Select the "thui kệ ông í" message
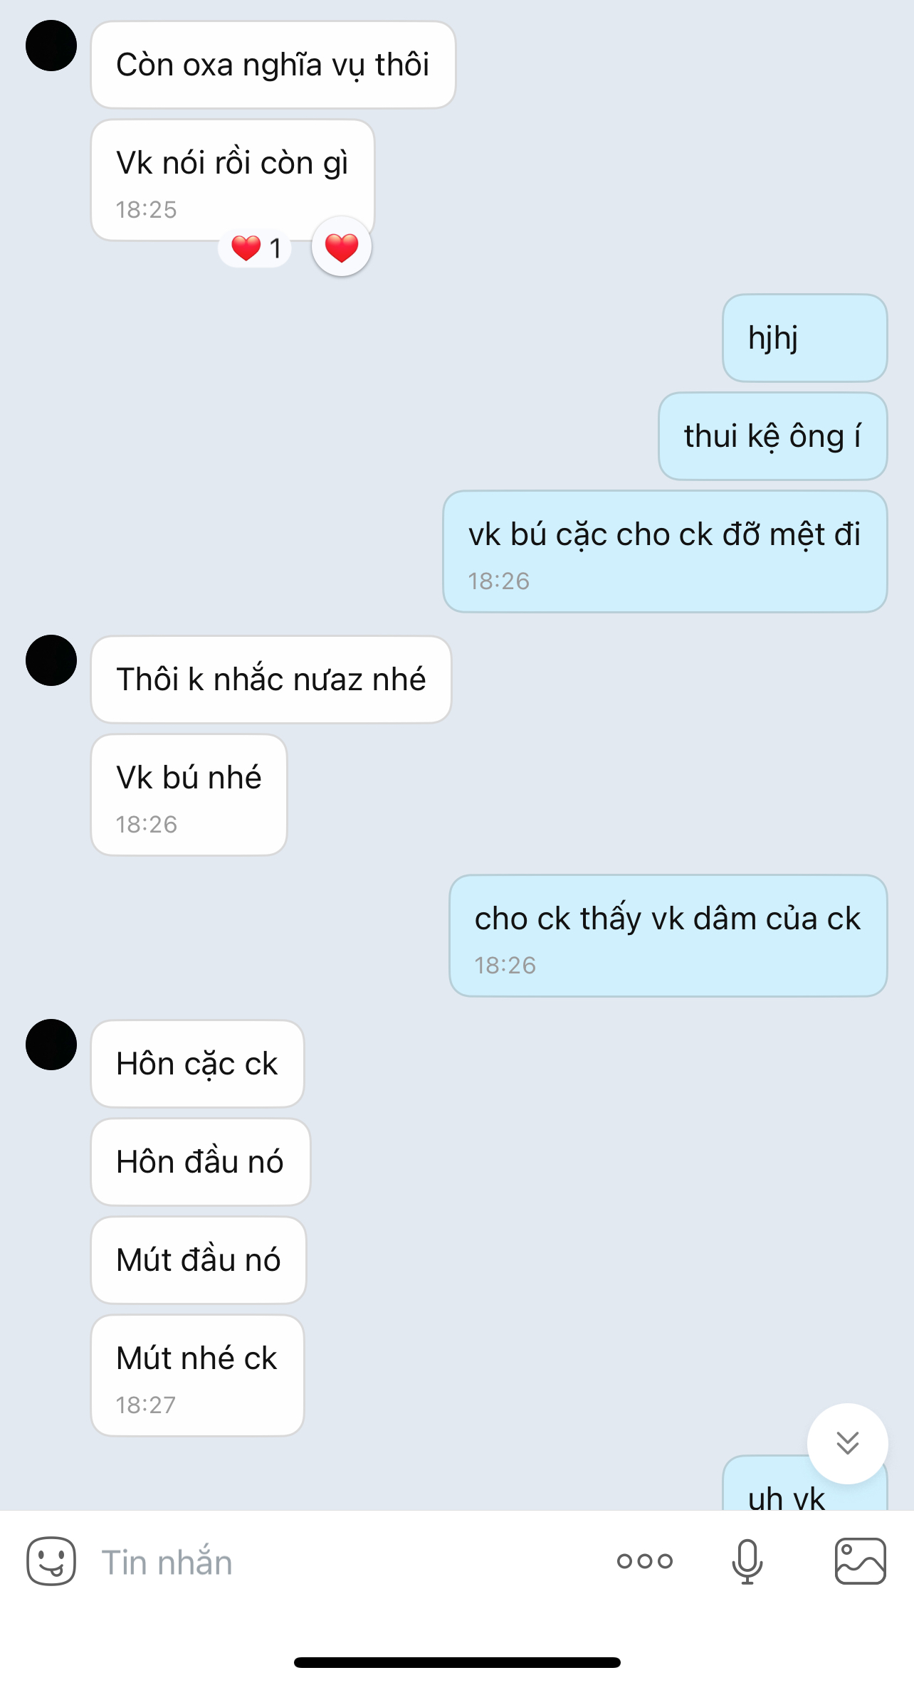914x1685 pixels. [773, 436]
